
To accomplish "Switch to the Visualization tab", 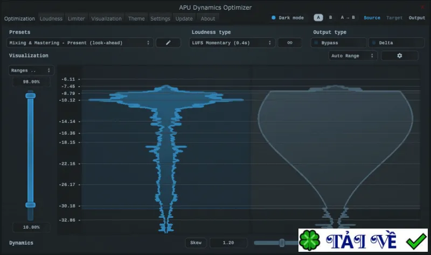I will [106, 19].
